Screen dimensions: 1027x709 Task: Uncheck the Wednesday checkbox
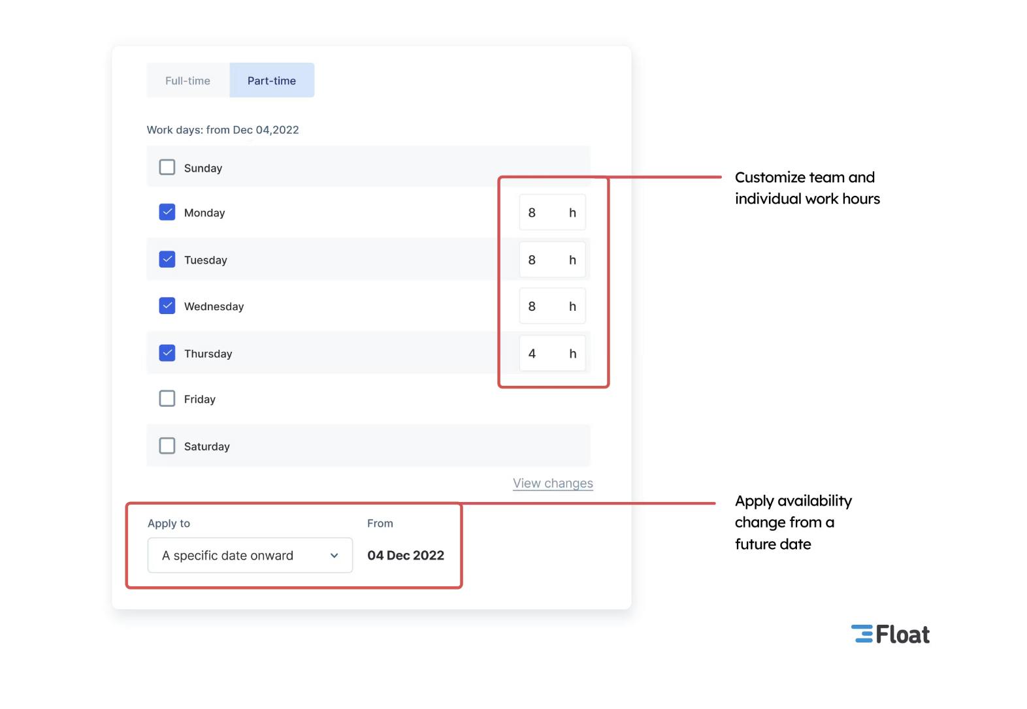coord(167,306)
